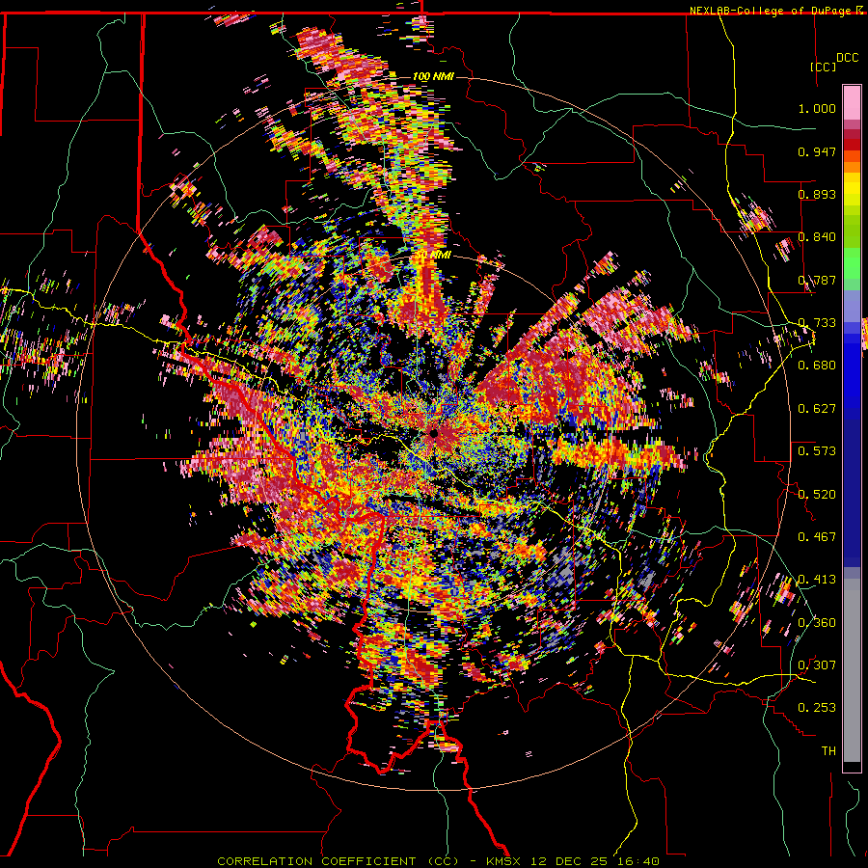Image resolution: width=868 pixels, height=868 pixels.
Task: Click the [CC] units label
Action: click(x=824, y=67)
